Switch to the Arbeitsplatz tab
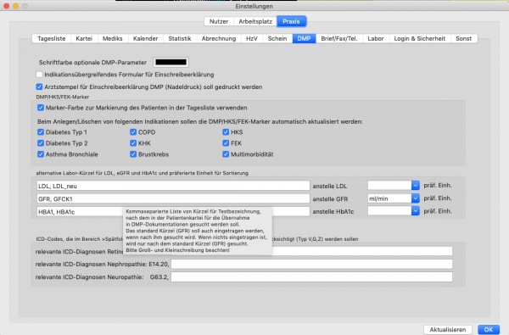509x335 pixels. coord(255,21)
